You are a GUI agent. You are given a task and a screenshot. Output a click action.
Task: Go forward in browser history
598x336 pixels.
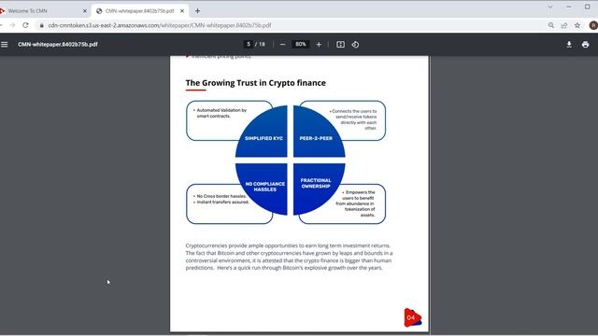(x=12, y=25)
